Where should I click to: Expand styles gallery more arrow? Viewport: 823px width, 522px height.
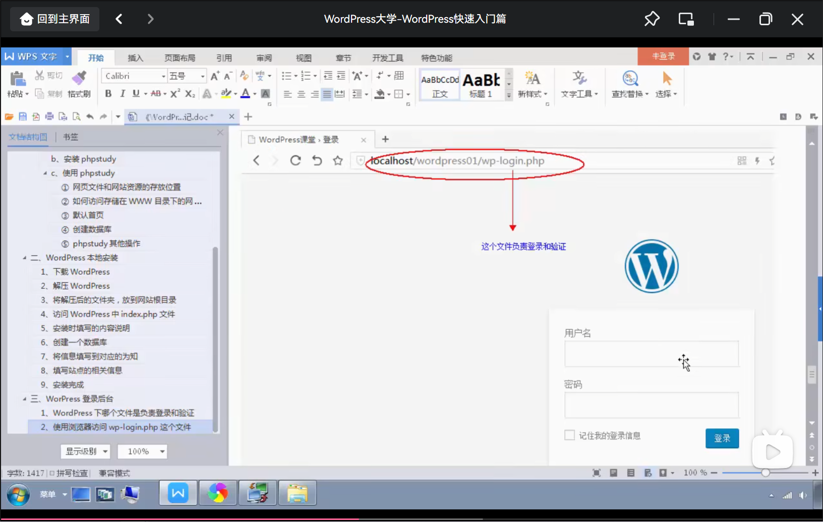click(x=509, y=95)
